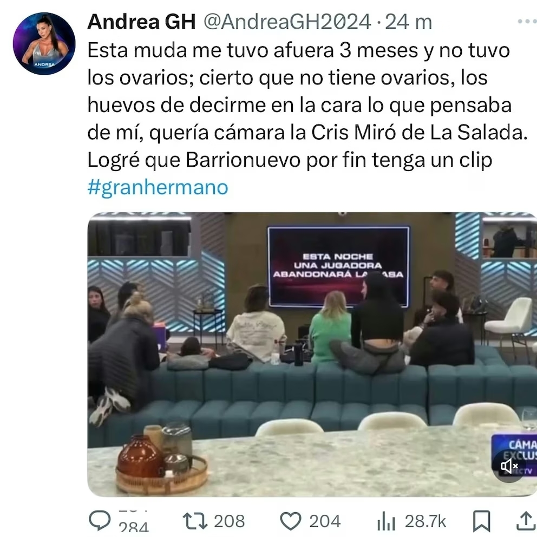
Task: Bookmark this tweet
Action: (482, 521)
